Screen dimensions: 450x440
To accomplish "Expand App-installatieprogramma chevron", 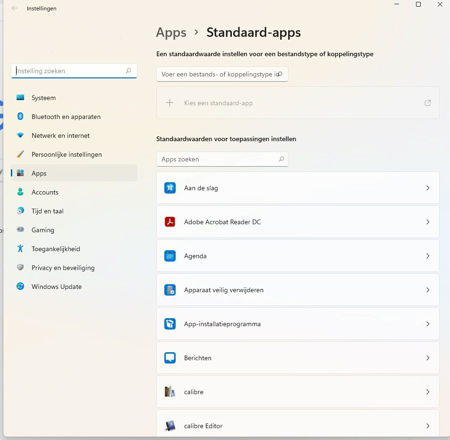I will (x=428, y=324).
